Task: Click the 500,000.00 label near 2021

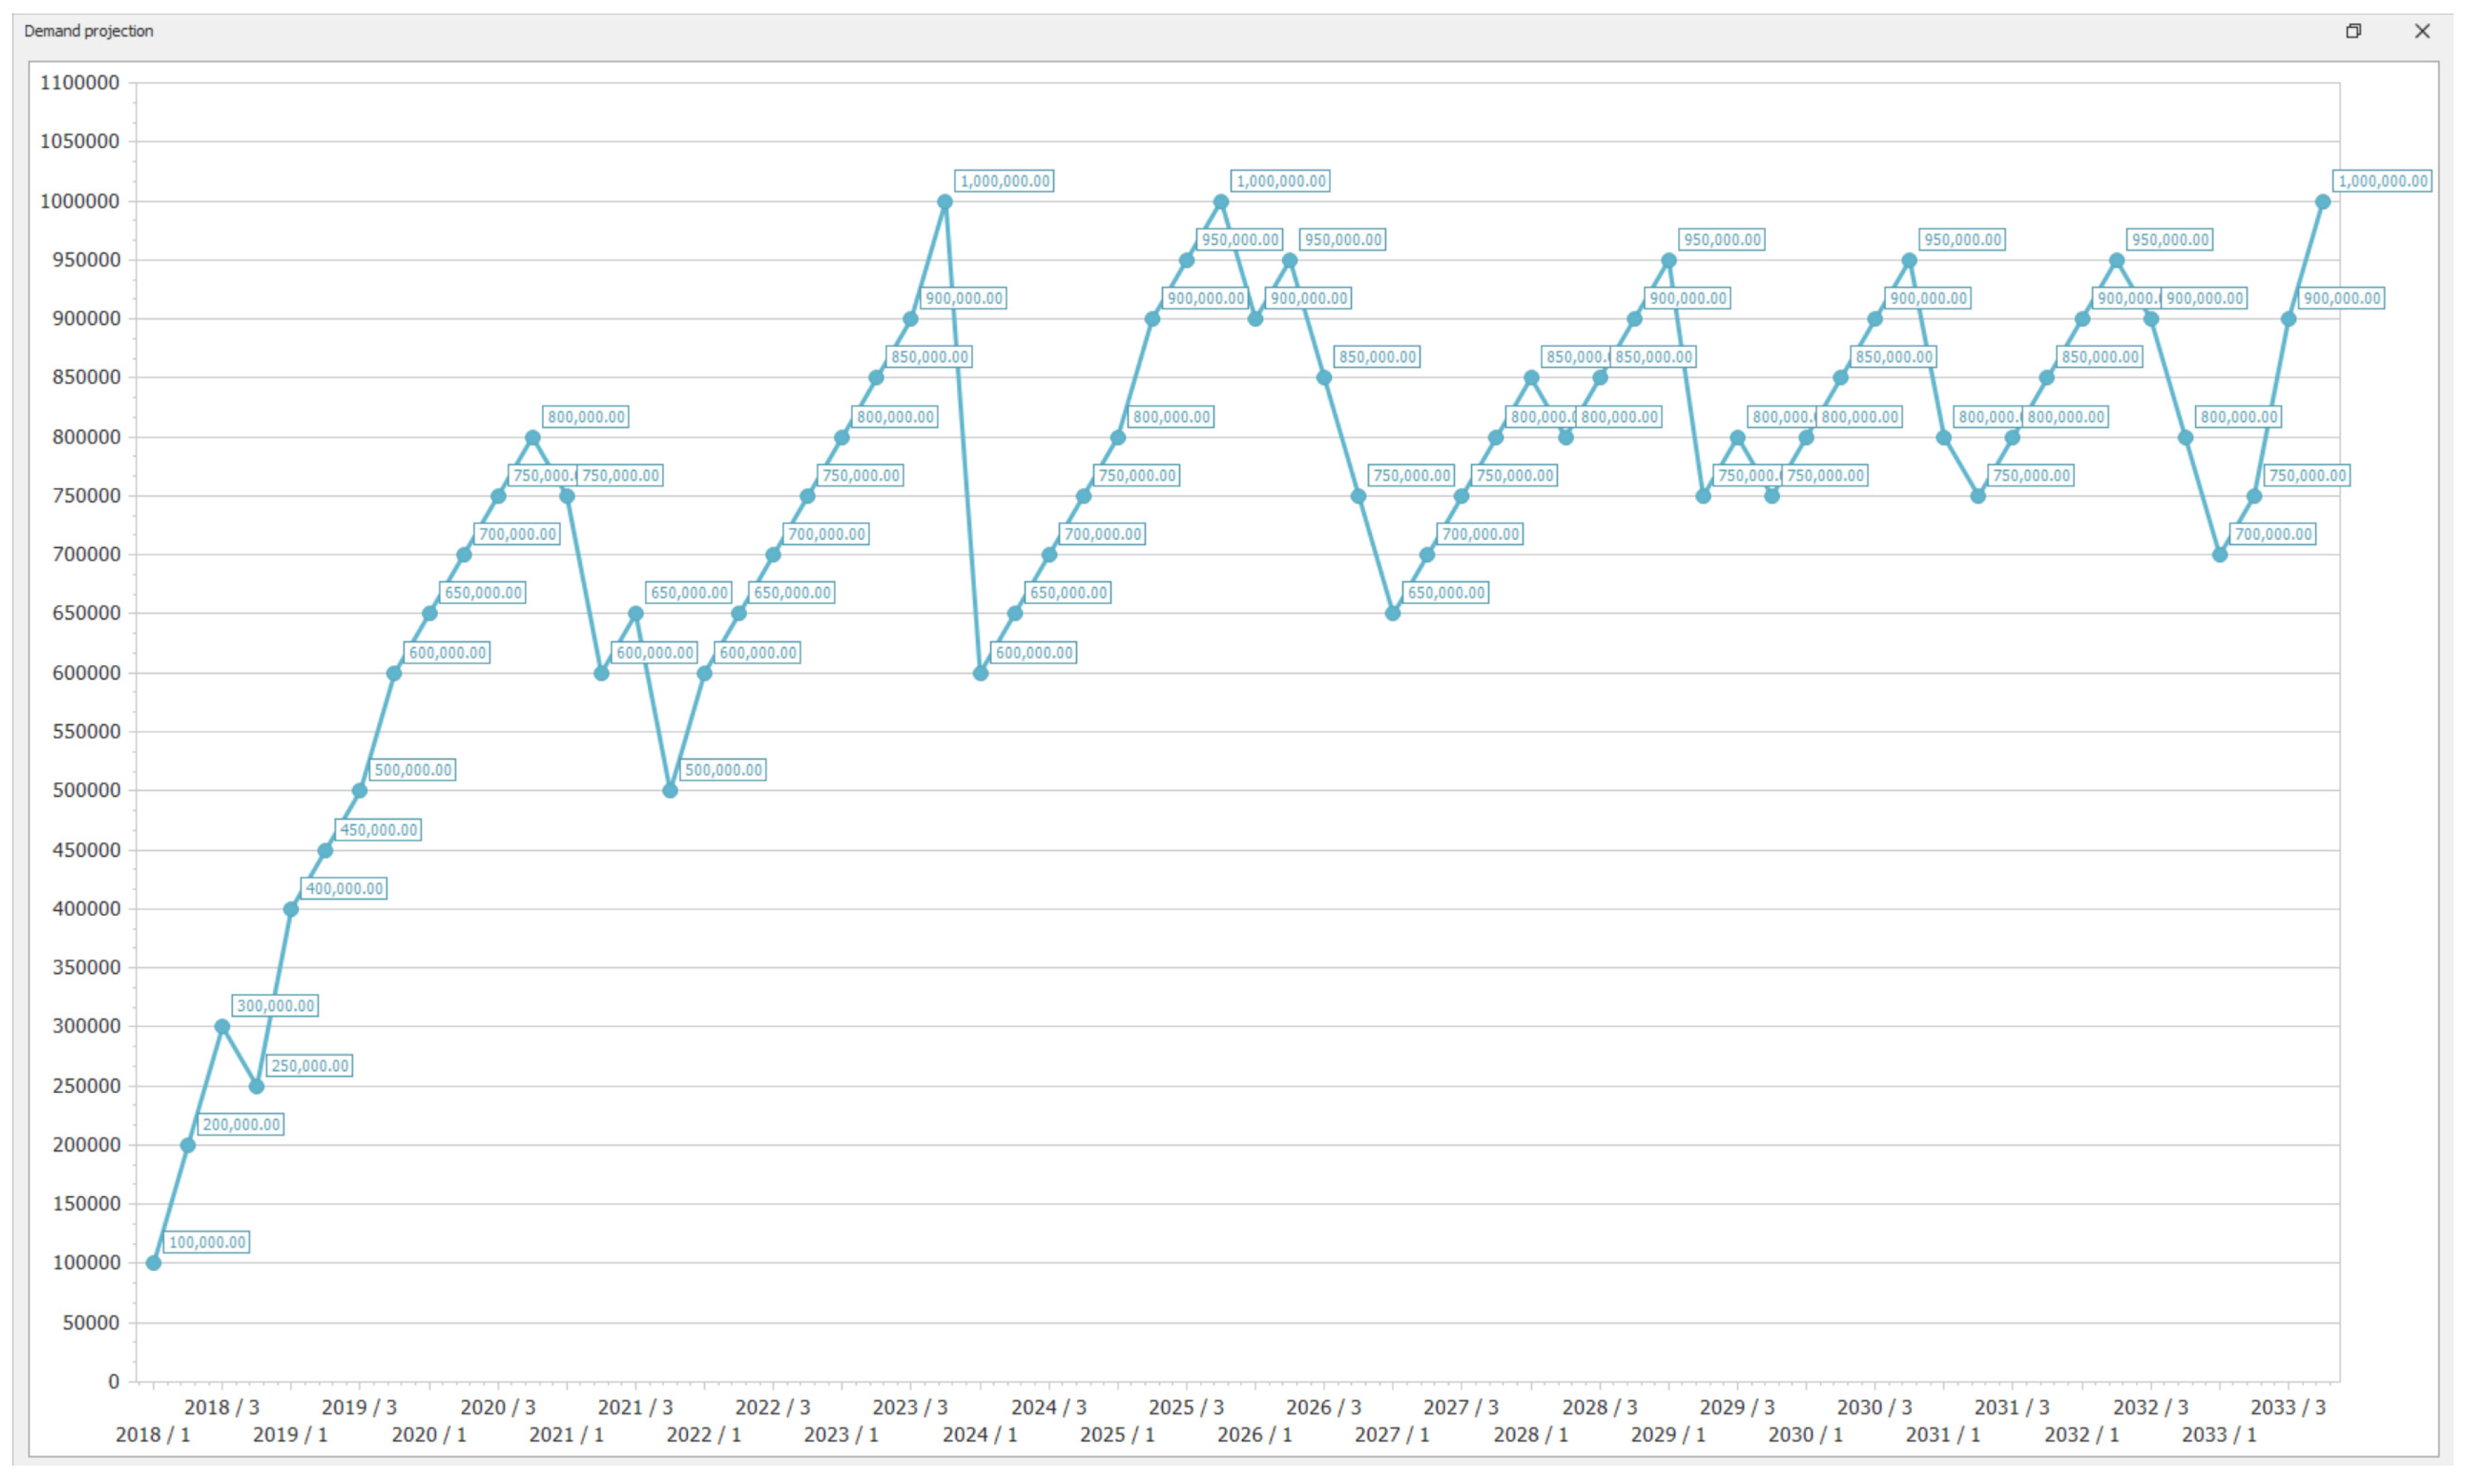Action: pyautogui.click(x=723, y=770)
